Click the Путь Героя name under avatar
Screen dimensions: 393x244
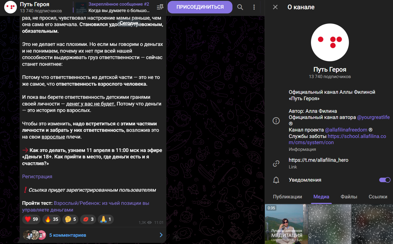click(x=330, y=69)
